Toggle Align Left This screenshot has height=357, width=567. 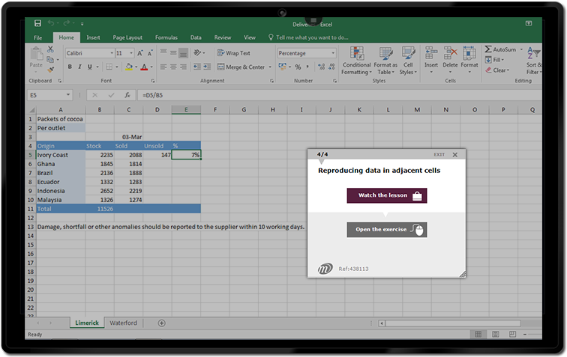click(163, 67)
